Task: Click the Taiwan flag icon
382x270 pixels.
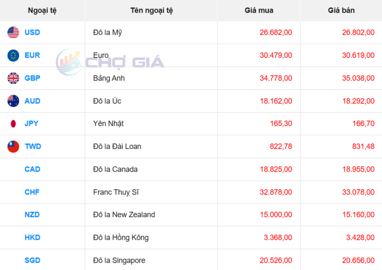Action: tap(13, 147)
